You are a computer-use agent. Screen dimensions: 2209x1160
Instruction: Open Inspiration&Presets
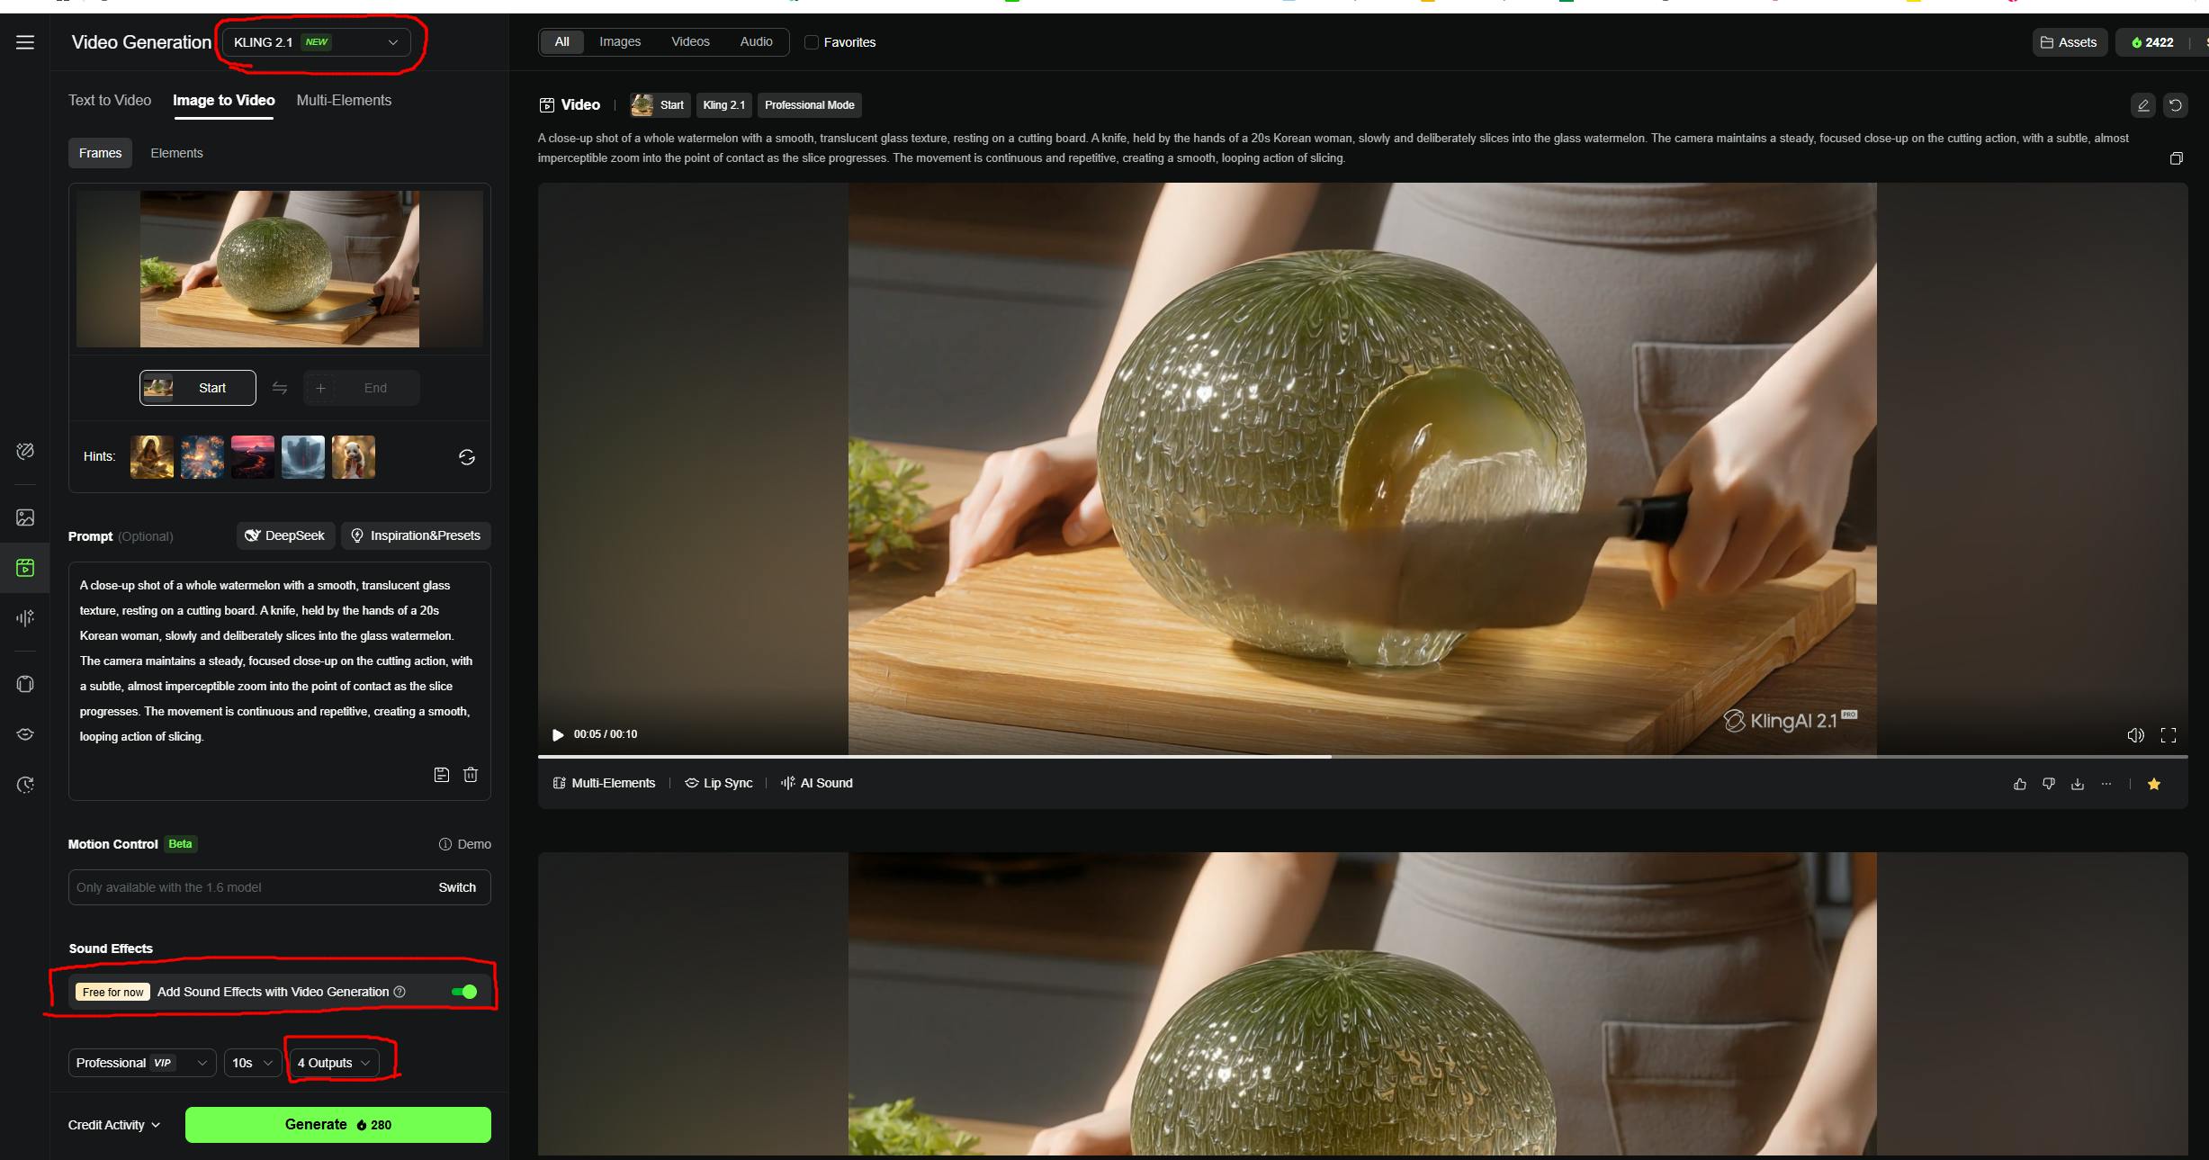(x=416, y=535)
